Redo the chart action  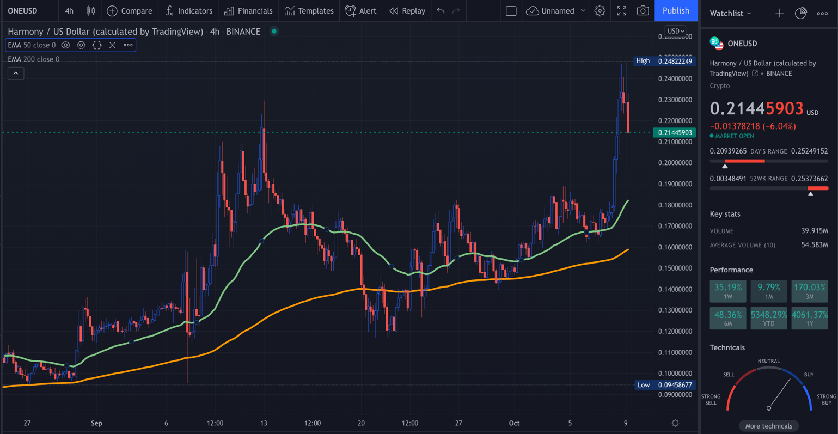coord(456,11)
